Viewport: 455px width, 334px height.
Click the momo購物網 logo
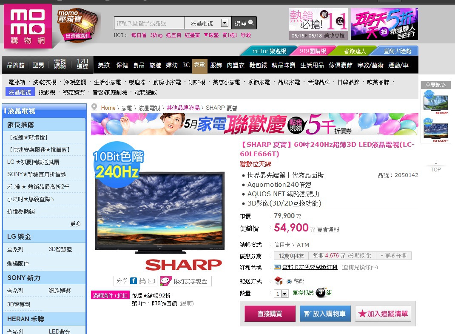click(28, 26)
